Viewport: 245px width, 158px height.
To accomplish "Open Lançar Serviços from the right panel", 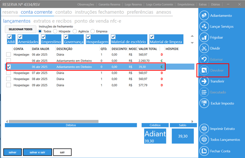I will tap(204, 27).
